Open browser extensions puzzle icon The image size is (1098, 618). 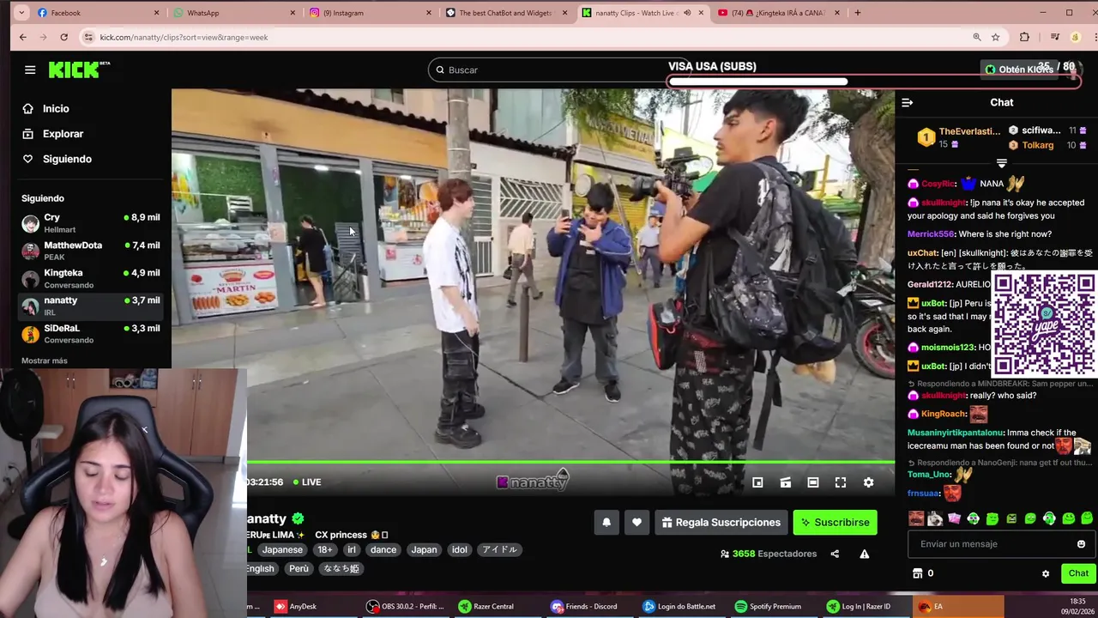point(1024,37)
